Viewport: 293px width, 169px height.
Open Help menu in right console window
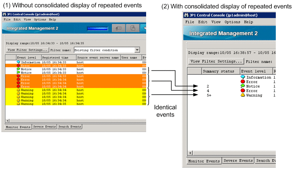click(248, 22)
